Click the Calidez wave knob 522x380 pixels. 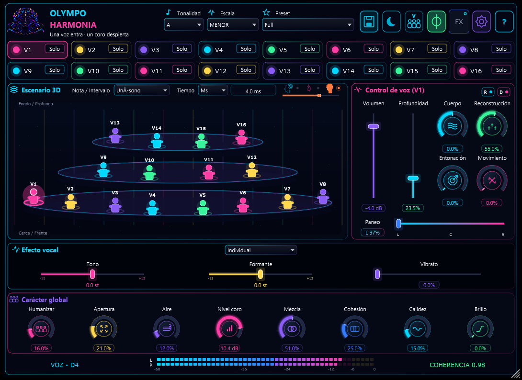pyautogui.click(x=418, y=329)
